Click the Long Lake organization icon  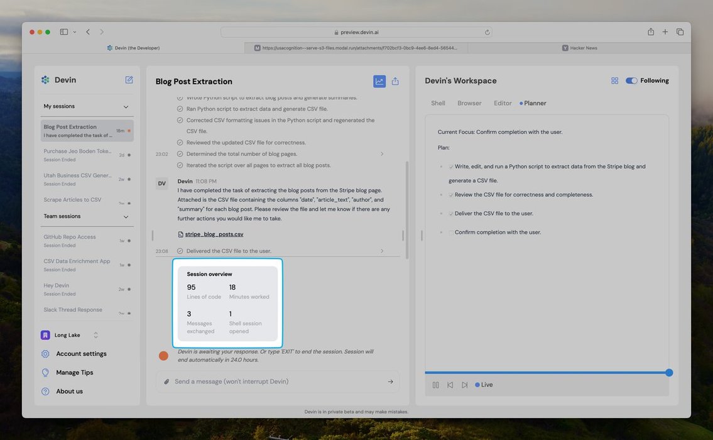pyautogui.click(x=45, y=335)
